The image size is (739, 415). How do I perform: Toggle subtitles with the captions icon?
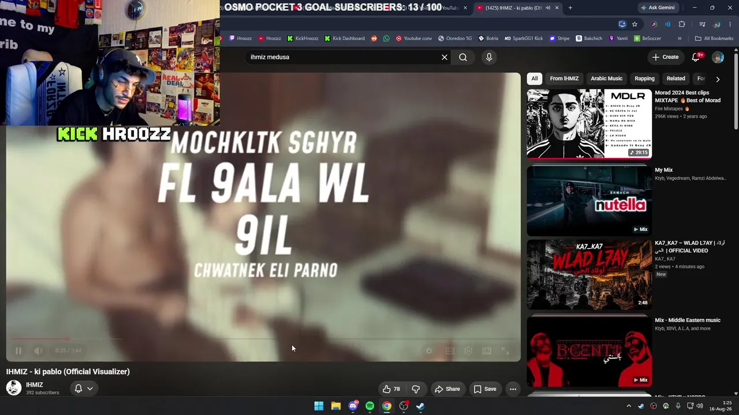coord(450,350)
